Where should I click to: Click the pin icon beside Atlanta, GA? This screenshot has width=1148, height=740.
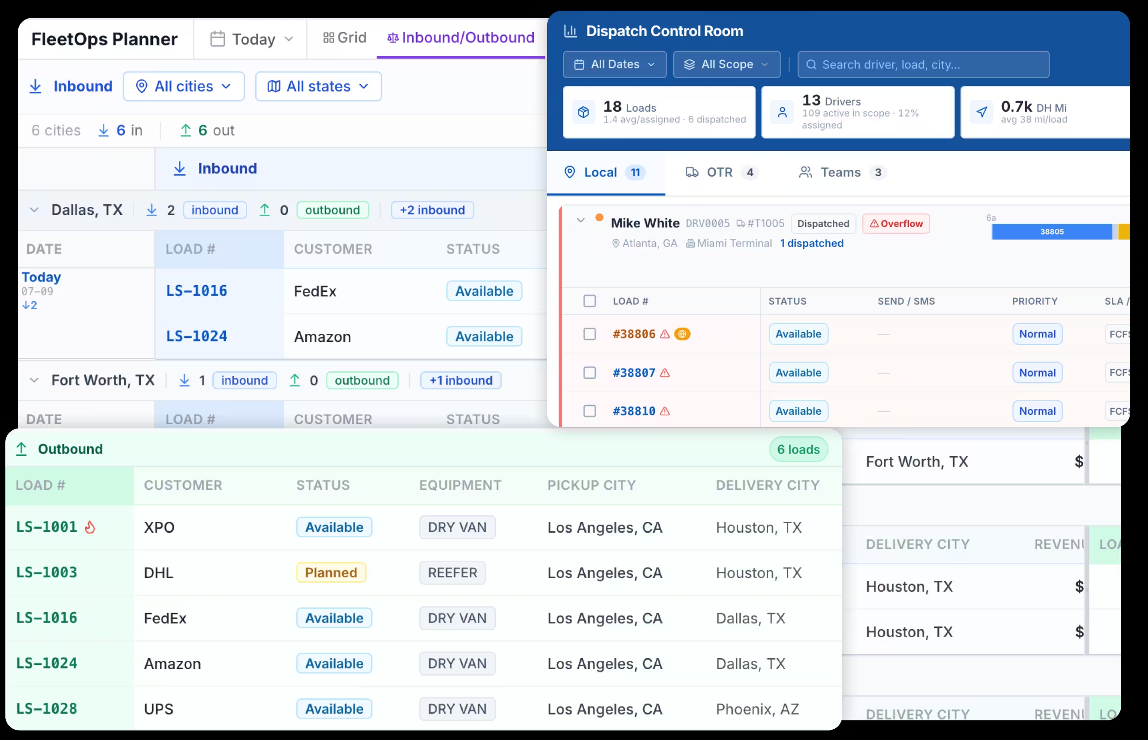click(615, 244)
